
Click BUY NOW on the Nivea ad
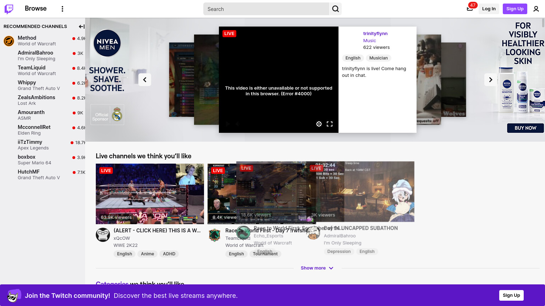[525, 128]
